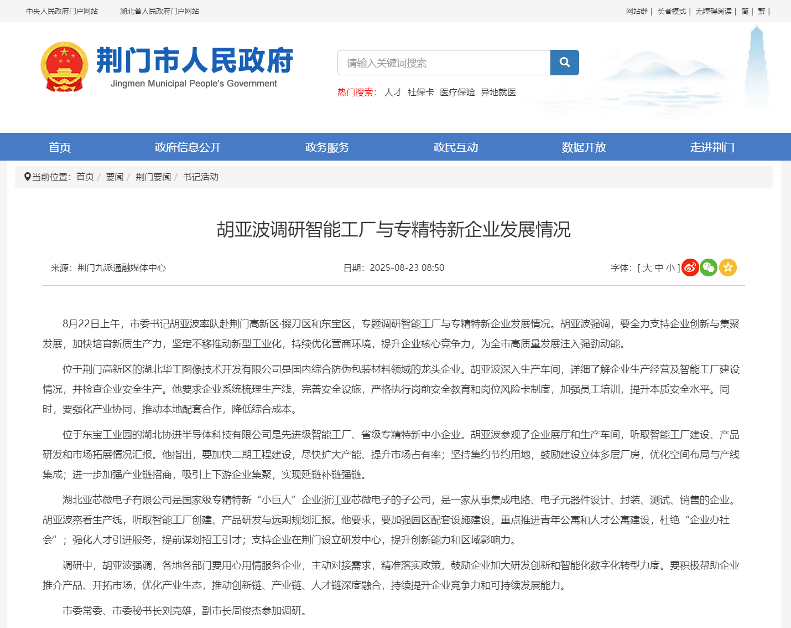Click the magnifier search button

(564, 63)
